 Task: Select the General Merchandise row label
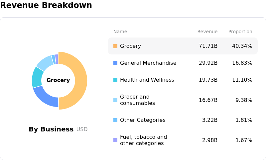149,63
